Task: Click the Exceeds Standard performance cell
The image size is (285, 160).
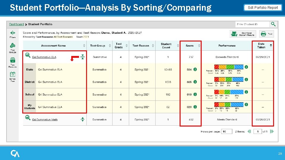Action: click(227, 57)
